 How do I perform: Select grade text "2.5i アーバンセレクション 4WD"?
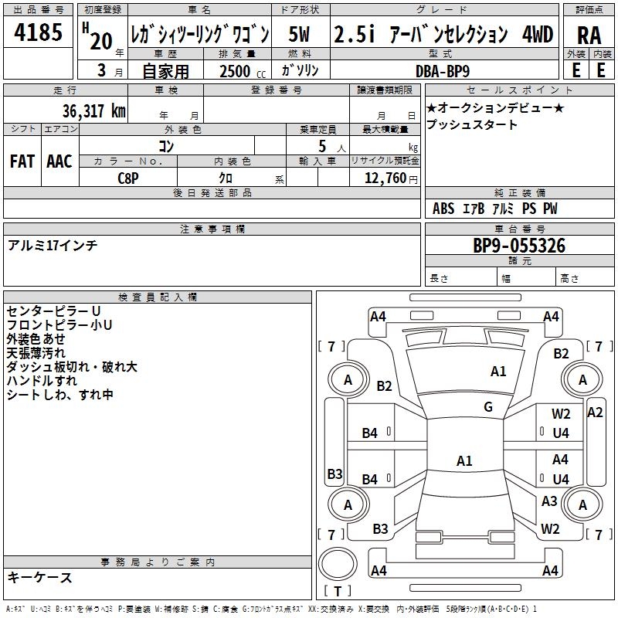(443, 34)
